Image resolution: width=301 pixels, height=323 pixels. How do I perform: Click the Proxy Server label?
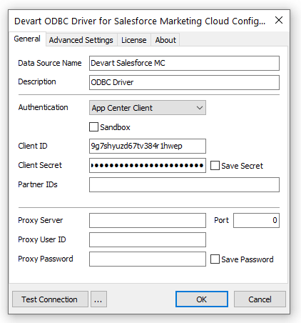pyautogui.click(x=41, y=220)
